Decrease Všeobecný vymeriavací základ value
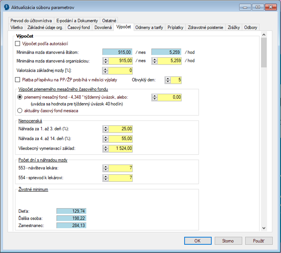The width and height of the screenshot is (281, 253). tap(106, 150)
